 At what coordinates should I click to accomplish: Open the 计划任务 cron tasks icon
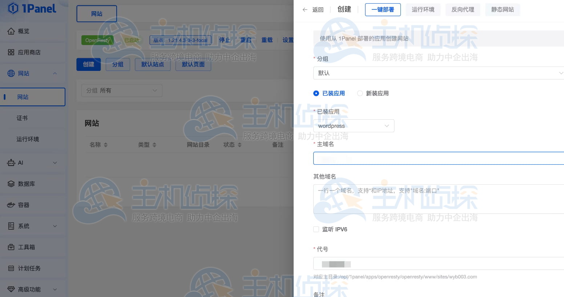11,268
